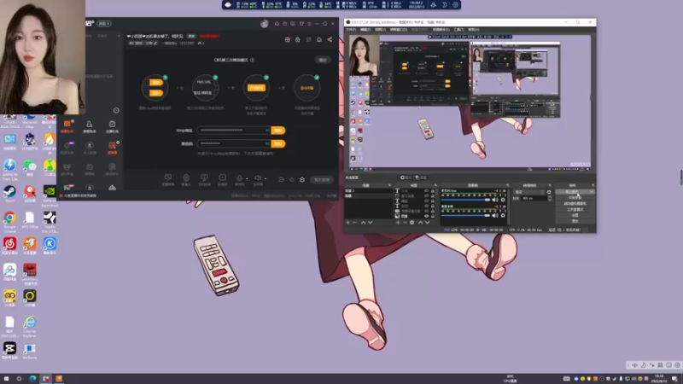Click the Stop Streaming button in OBS controls
The height and width of the screenshot is (384, 683).
(x=571, y=192)
